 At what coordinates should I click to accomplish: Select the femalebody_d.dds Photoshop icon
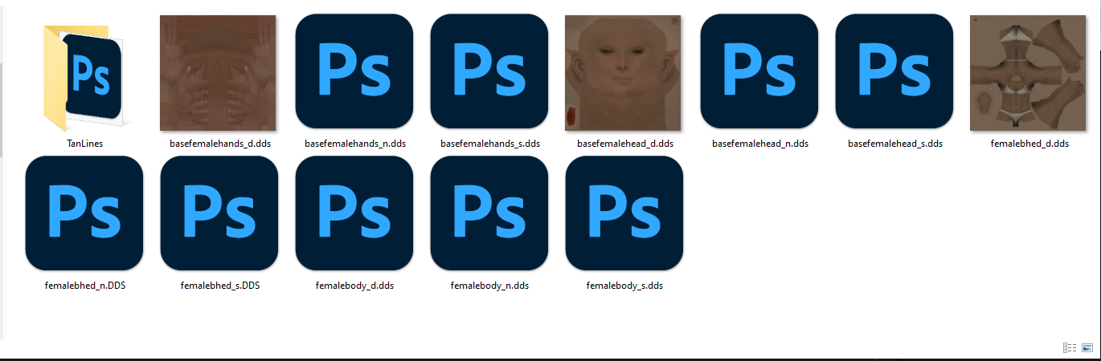(354, 213)
